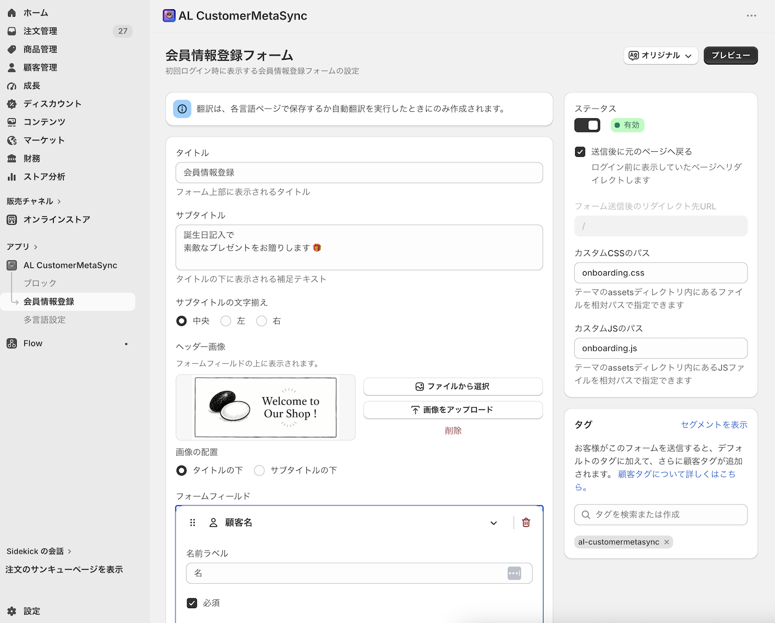
Task: Select 左 alignment radio button
Action: [226, 321]
